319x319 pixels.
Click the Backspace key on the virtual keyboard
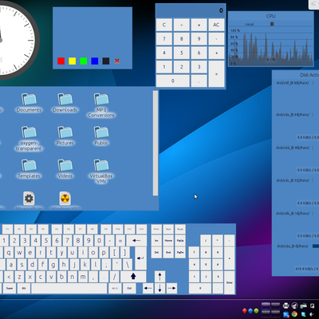(136, 241)
